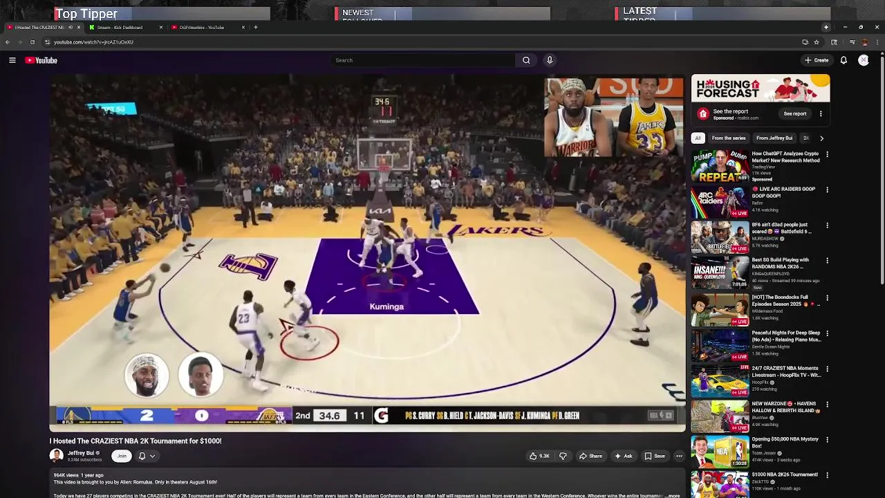Viewport: 885px width, 498px height.
Task: Go to the YouTube home logo
Action: pyautogui.click(x=41, y=60)
